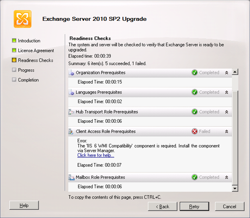Click the Exchange Server logo icon
Screen dimensions: 250x218
pyautogui.click(x=22, y=19)
